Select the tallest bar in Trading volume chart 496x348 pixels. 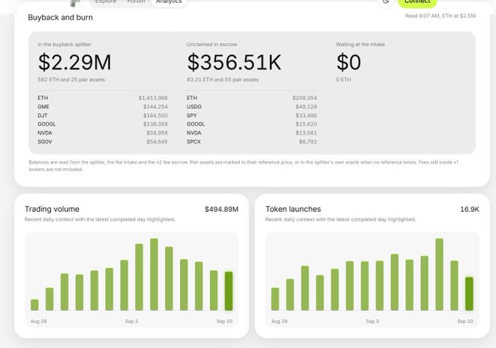(x=154, y=274)
